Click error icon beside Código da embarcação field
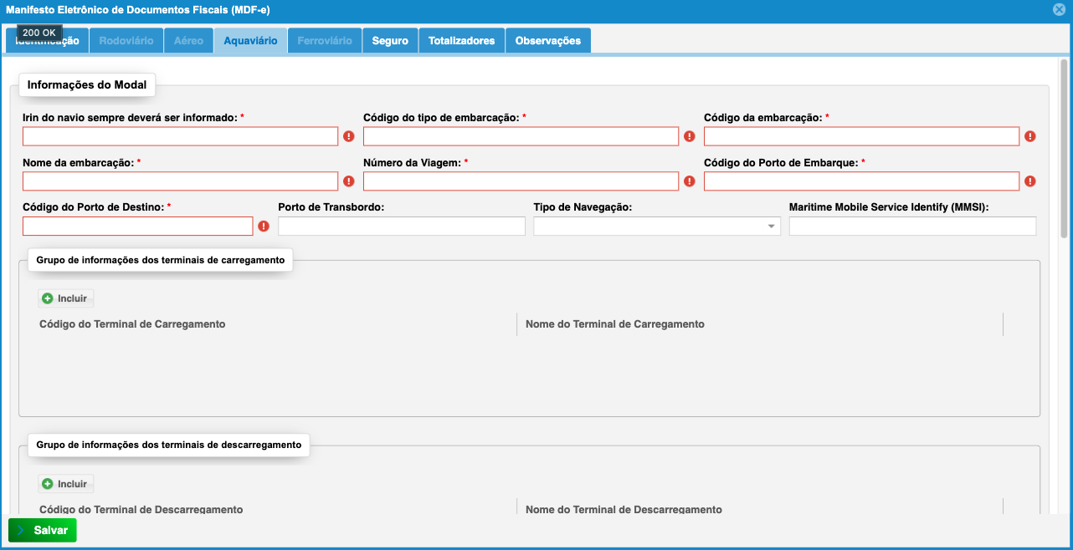 [1030, 136]
